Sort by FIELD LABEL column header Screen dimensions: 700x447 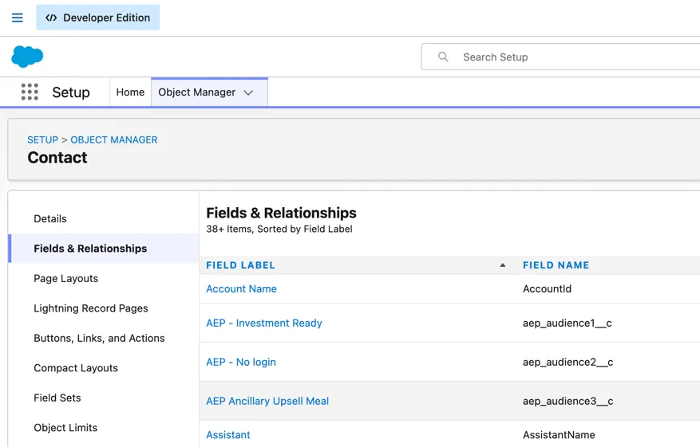tap(240, 265)
